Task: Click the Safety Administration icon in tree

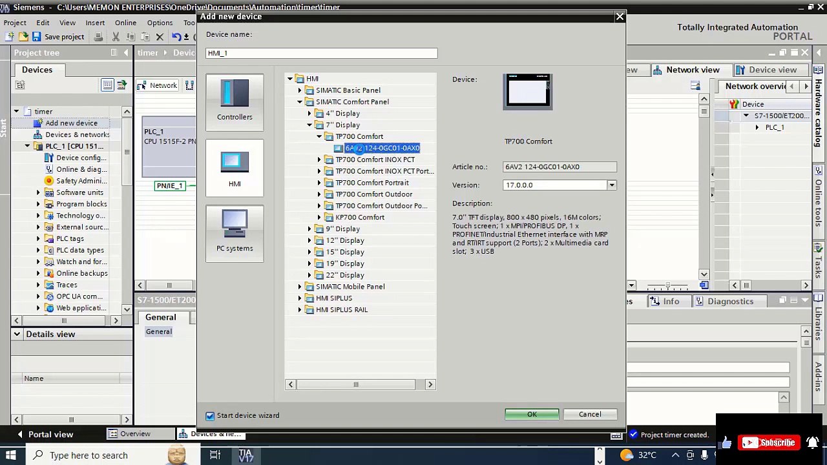Action: [x=48, y=181]
